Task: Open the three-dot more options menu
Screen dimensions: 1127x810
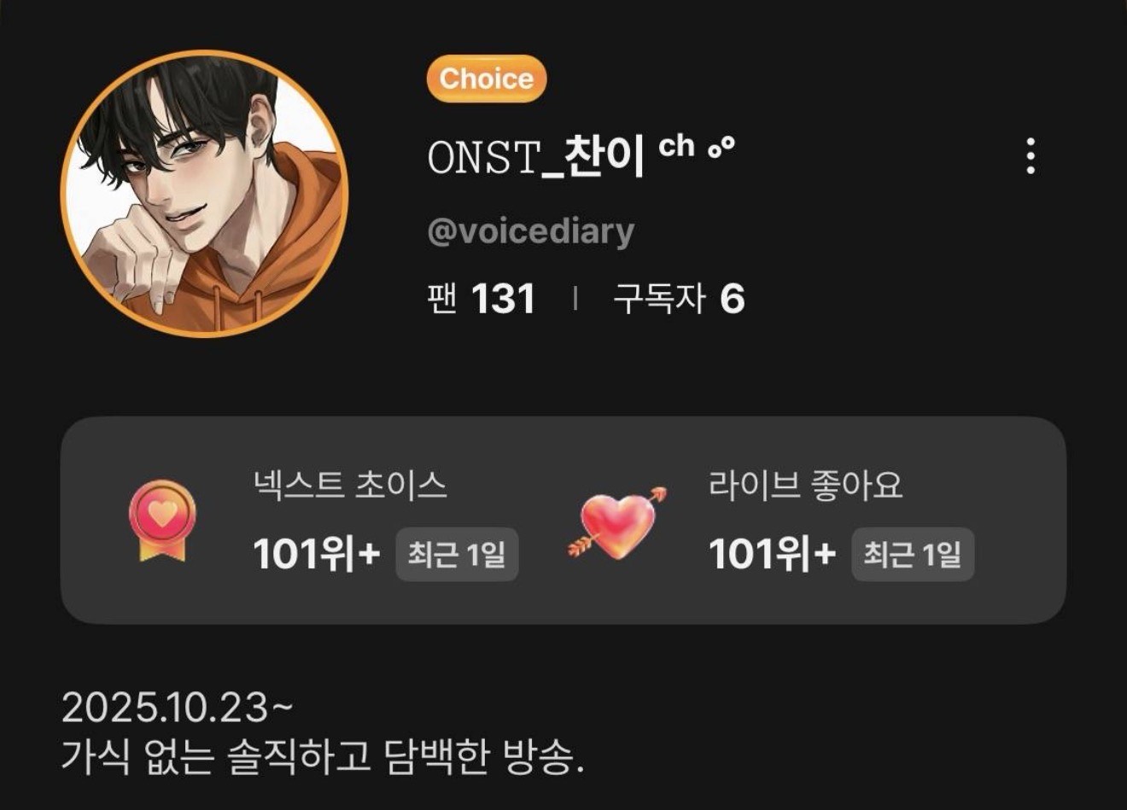Action: 1031,155
